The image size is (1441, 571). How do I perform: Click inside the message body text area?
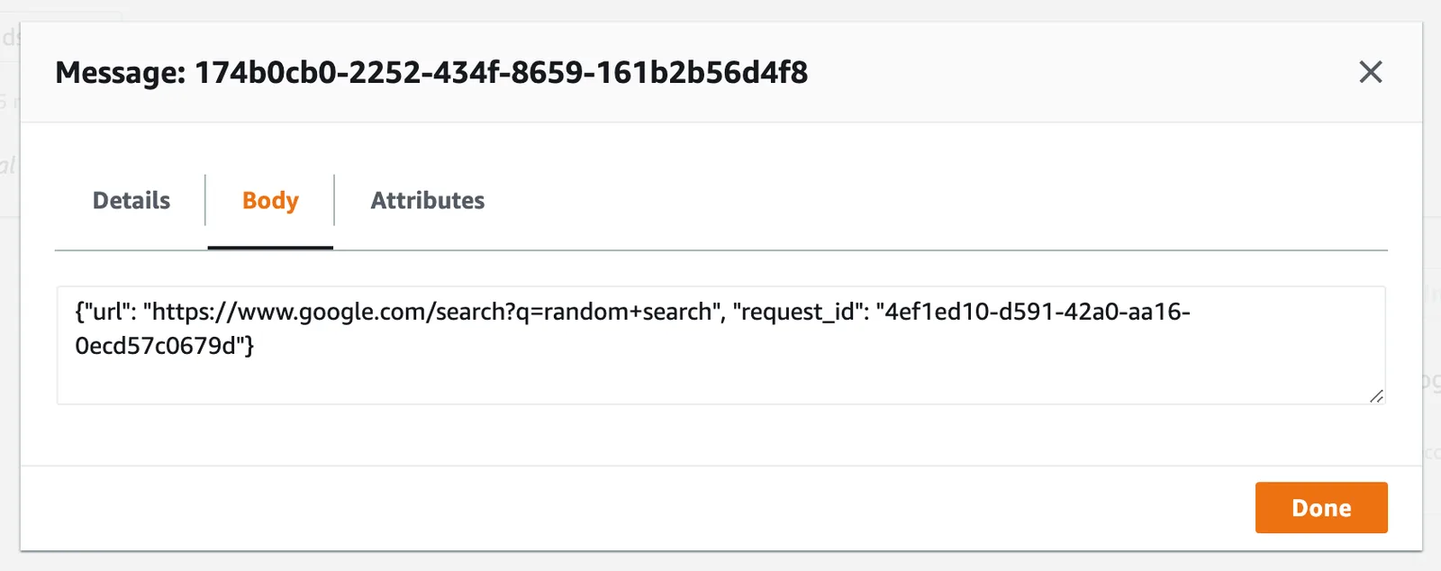pyautogui.click(x=720, y=345)
